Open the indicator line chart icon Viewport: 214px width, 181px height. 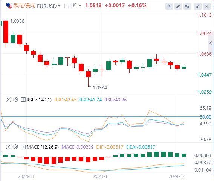tap(169, 6)
